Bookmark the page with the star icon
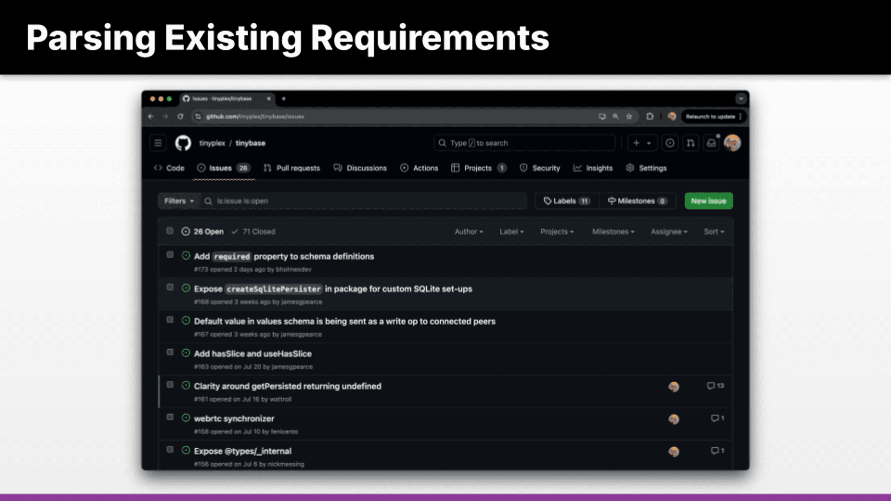Image resolution: width=891 pixels, height=501 pixels. click(x=629, y=116)
